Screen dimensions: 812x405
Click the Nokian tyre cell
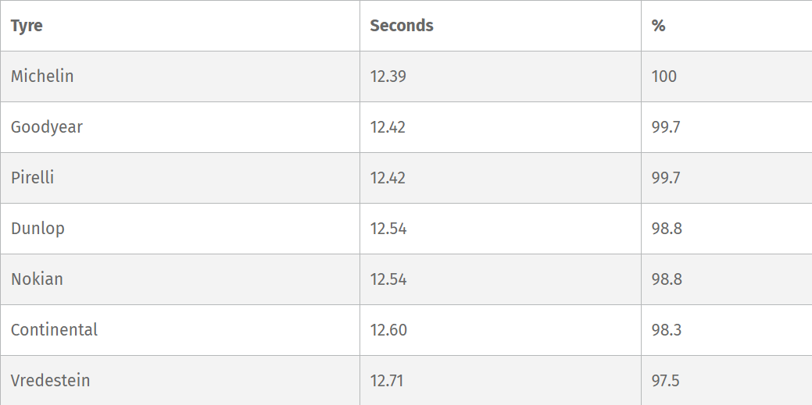pyautogui.click(x=37, y=279)
